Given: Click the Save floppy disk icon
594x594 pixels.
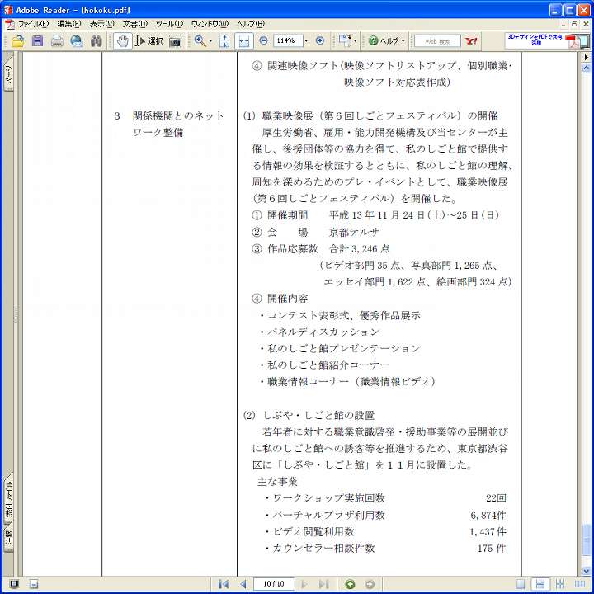Looking at the screenshot, I should 37,40.
